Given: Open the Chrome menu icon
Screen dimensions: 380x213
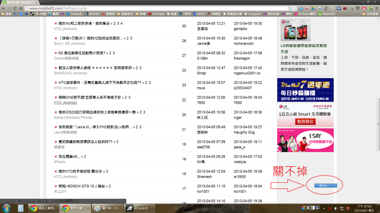Looking at the screenshot, I should pos(376,8).
